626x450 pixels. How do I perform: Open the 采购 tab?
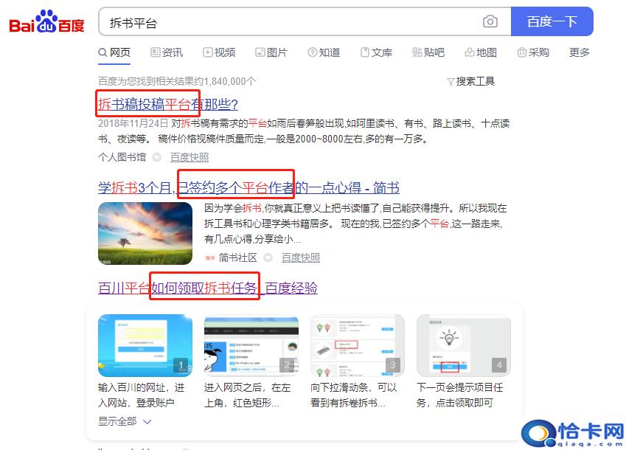click(x=533, y=52)
